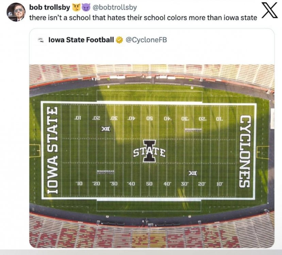Click the tweet text about school colors
Viewport: 282px width, 255px height.
[143, 17]
